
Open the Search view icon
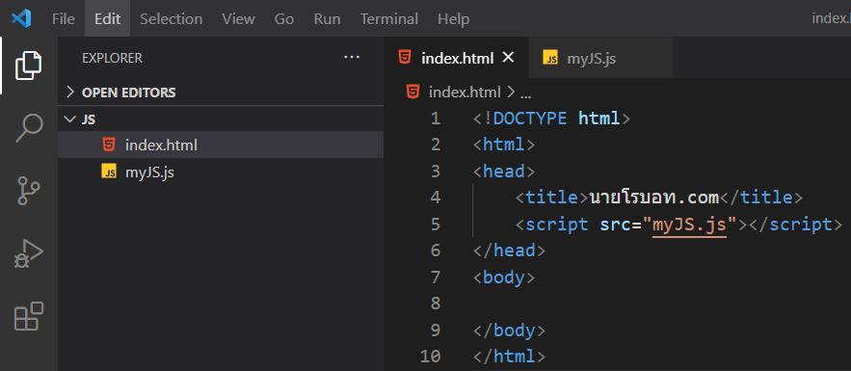coord(28,128)
